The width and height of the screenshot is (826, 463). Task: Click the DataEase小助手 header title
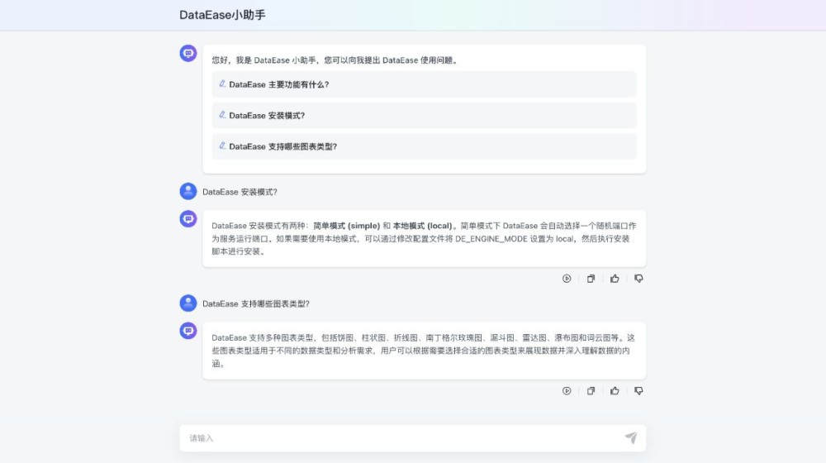point(222,15)
